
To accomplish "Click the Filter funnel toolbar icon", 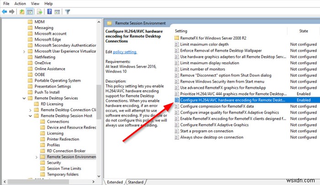I will (x=67, y=12).
